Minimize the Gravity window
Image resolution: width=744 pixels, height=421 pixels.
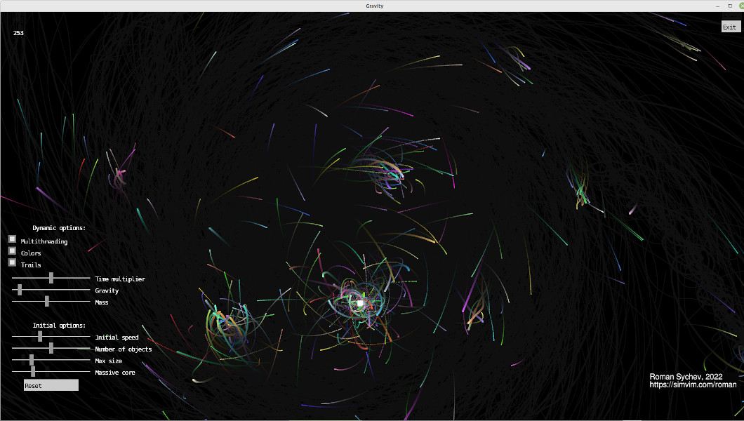pos(717,6)
